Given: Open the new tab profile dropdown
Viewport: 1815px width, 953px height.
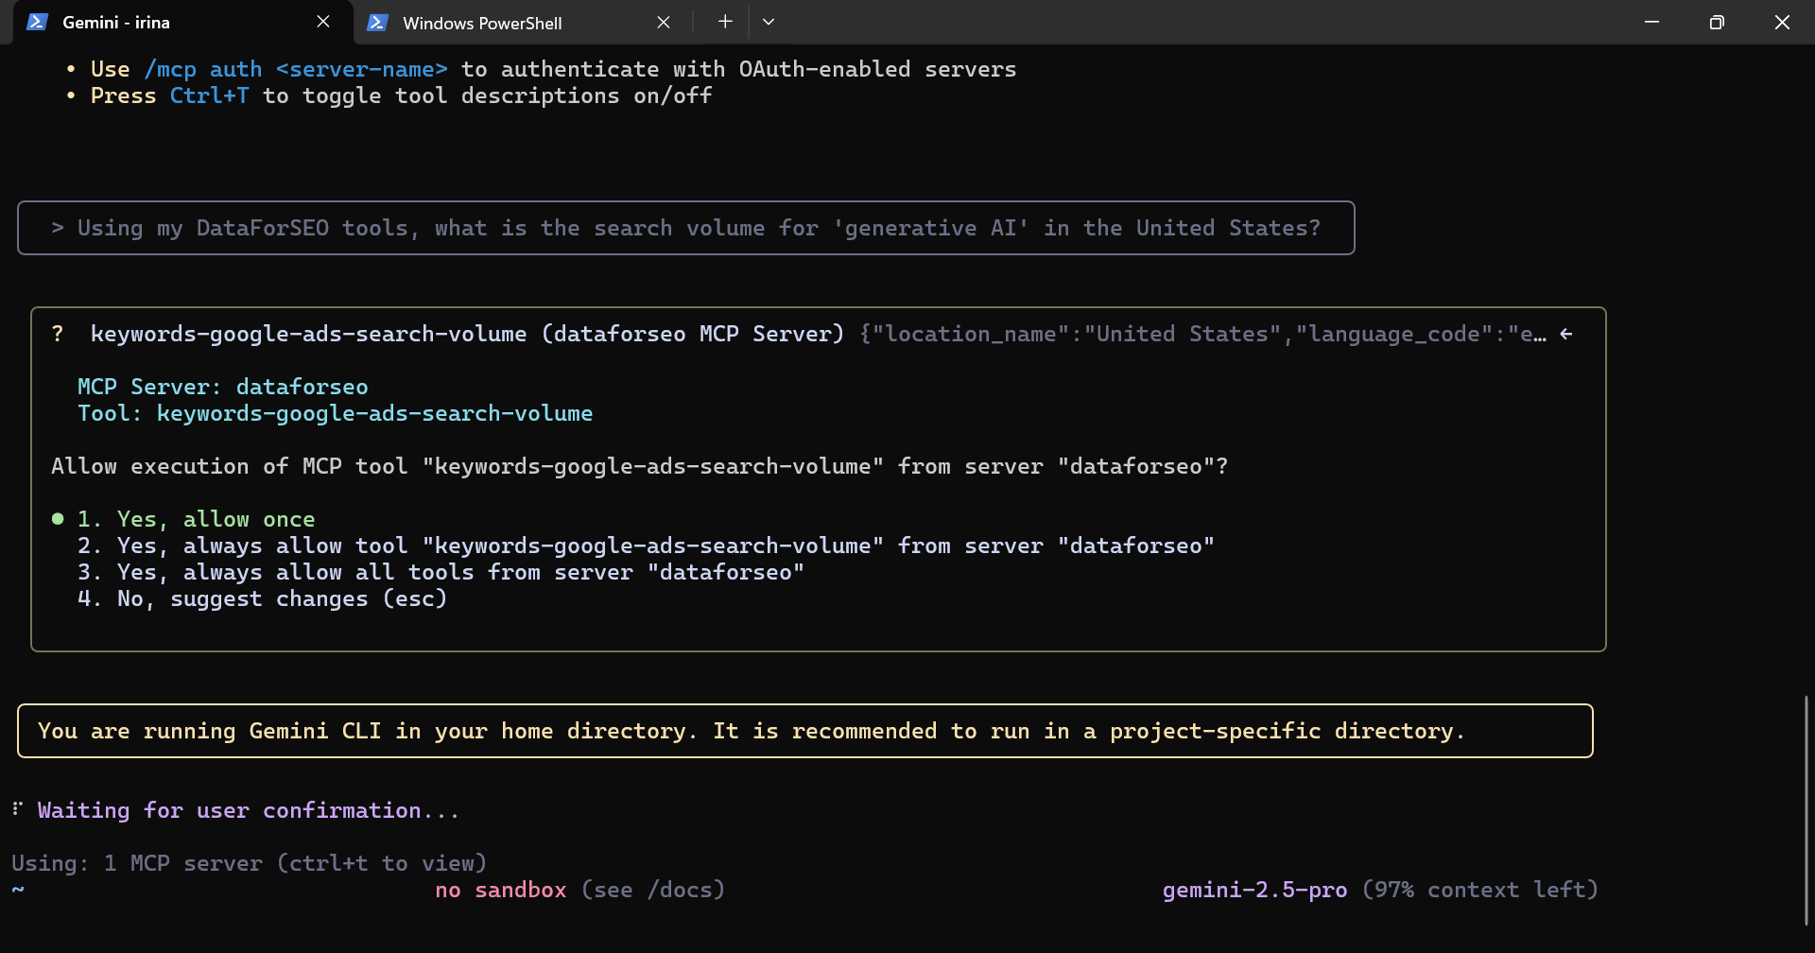Looking at the screenshot, I should (769, 22).
